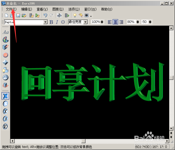Toggle bold with the B button
This screenshot has width=175, height=150.
pos(51,22)
